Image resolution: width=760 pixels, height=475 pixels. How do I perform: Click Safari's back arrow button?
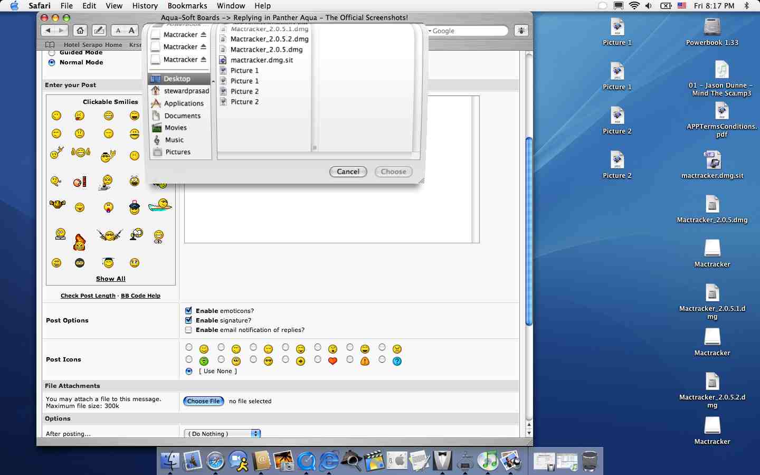pos(48,31)
